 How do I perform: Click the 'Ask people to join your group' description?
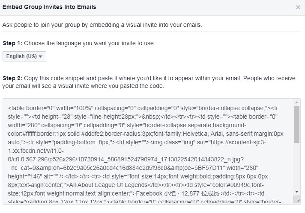(x=102, y=25)
